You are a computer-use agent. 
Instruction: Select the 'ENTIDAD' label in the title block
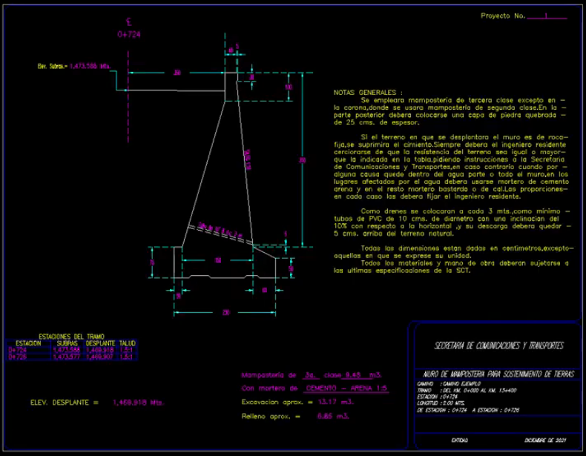pyautogui.click(x=459, y=440)
